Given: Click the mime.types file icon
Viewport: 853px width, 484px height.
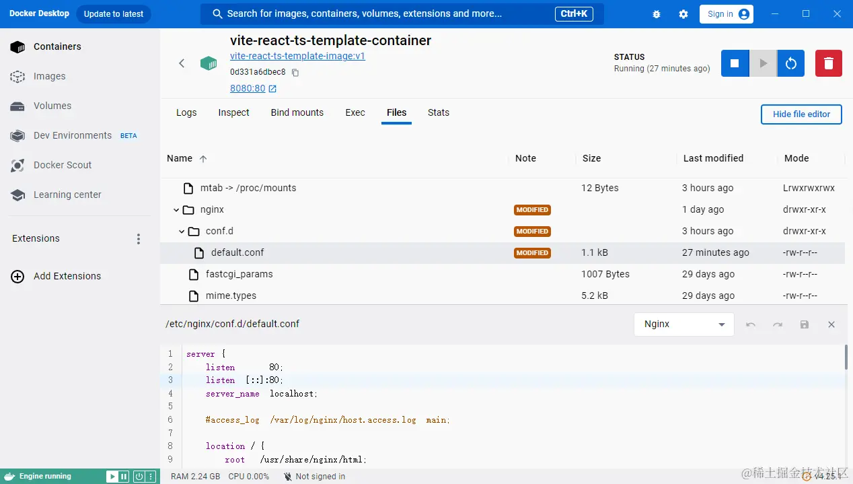Looking at the screenshot, I should pyautogui.click(x=194, y=296).
